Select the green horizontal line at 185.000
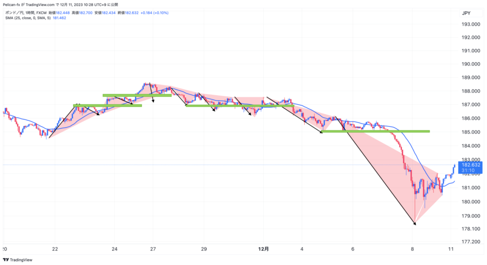Screen dimensions: 487x265 pyautogui.click(x=375, y=131)
